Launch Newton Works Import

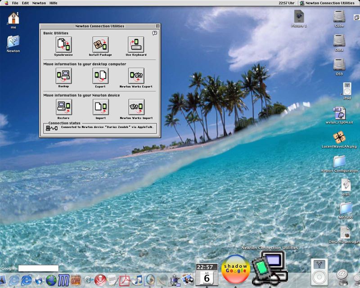point(136,107)
